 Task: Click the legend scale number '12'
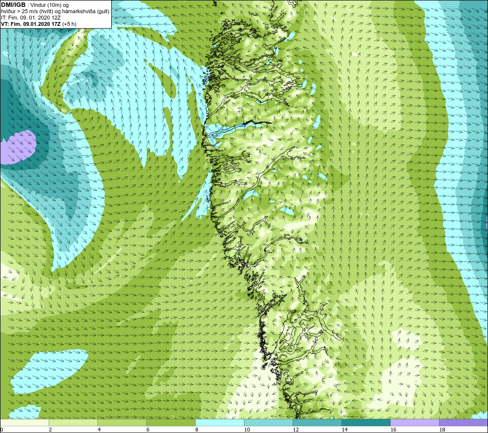[296, 430]
